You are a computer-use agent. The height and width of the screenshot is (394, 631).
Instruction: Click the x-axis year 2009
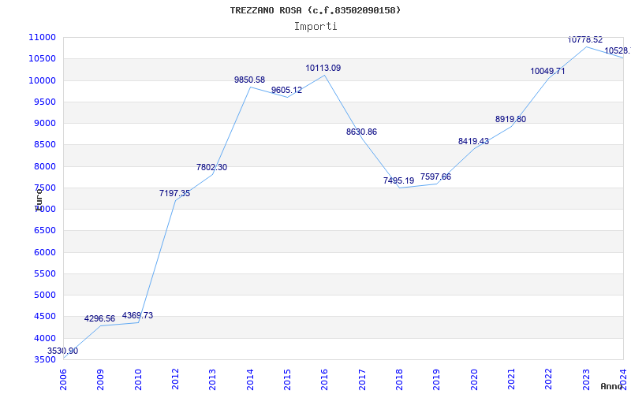tap(101, 380)
